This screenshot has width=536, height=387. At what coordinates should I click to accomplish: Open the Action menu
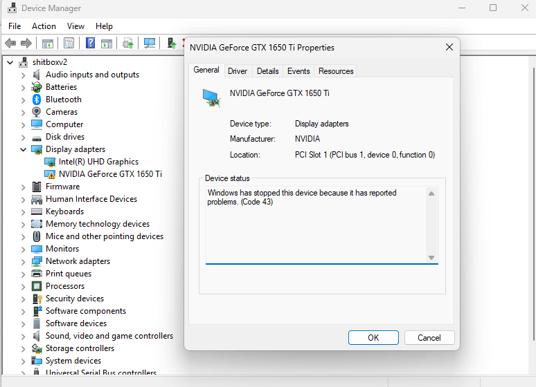44,26
